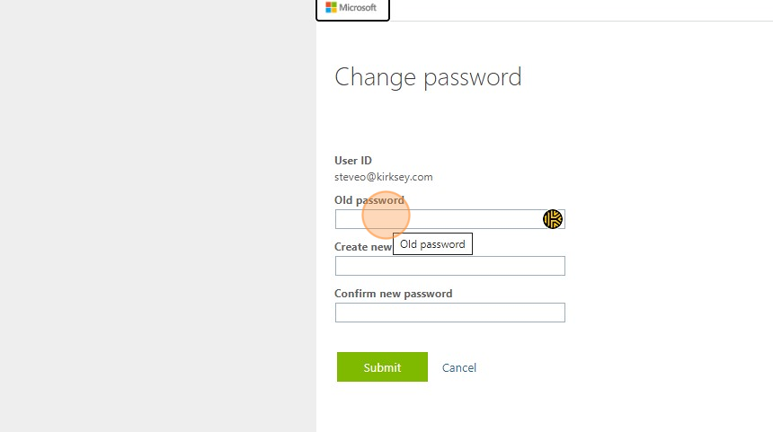773x432 pixels.
Task: Click the blank area right of Cancel
Action: point(611,367)
